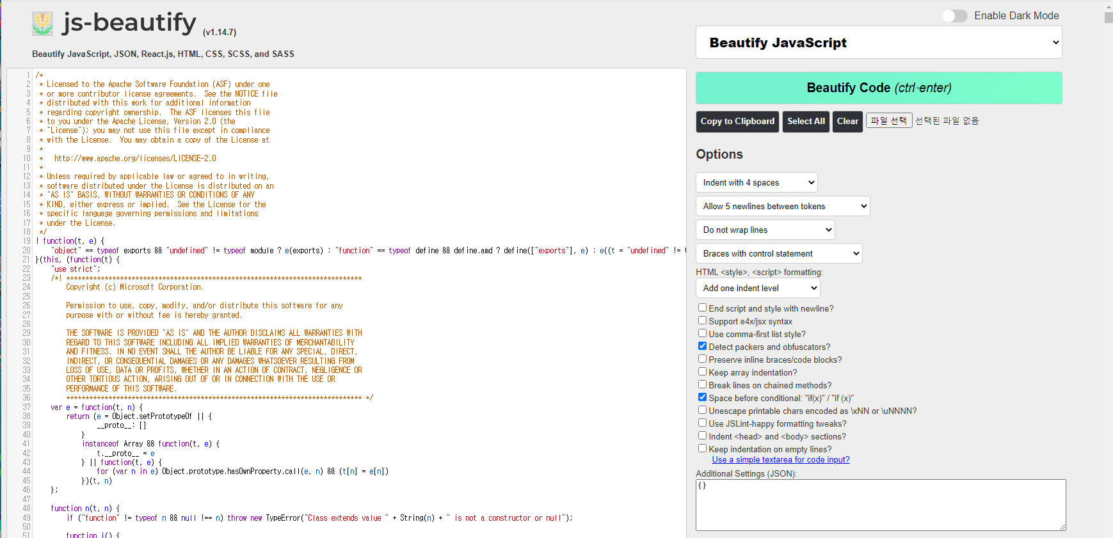Check Break lines on chained methods
Image resolution: width=1113 pixels, height=538 pixels.
tap(702, 384)
